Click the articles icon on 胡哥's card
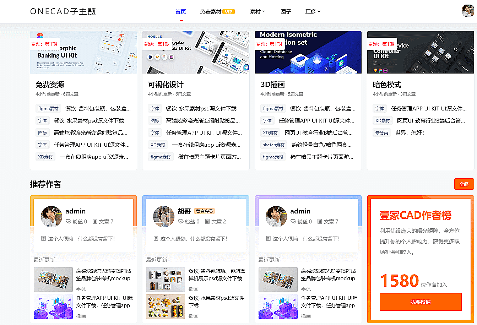Viewport: 477px width, 325px height. point(207,221)
